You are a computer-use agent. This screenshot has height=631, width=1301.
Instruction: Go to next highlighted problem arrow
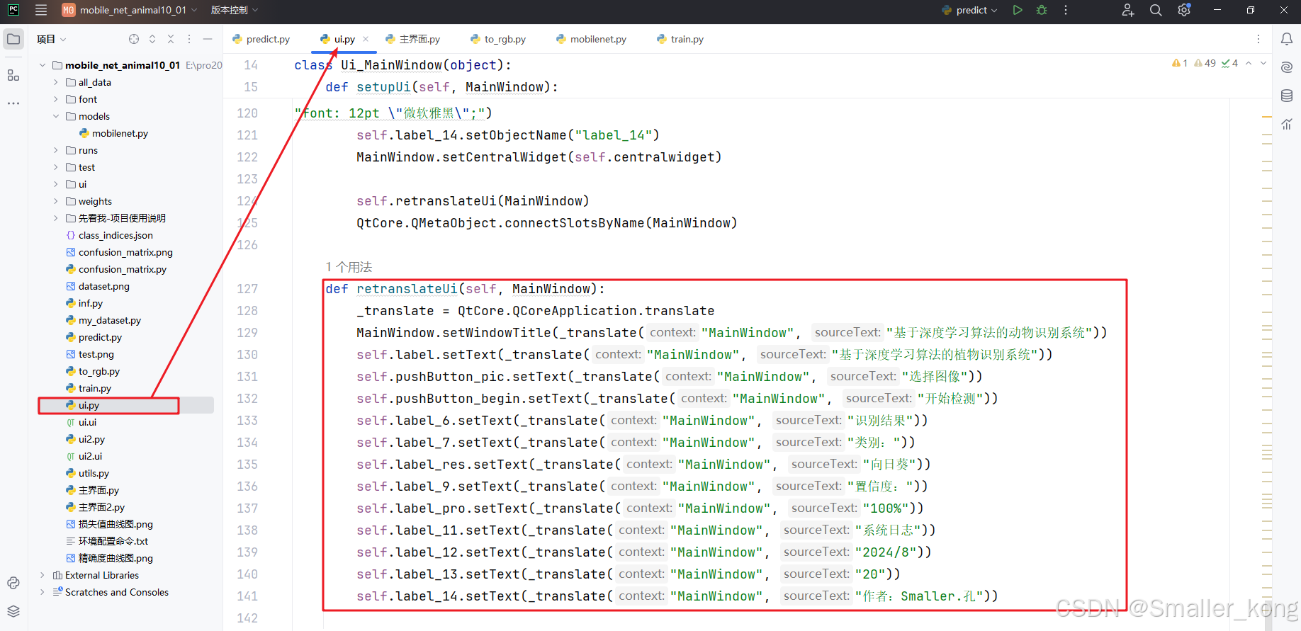pyautogui.click(x=1263, y=63)
